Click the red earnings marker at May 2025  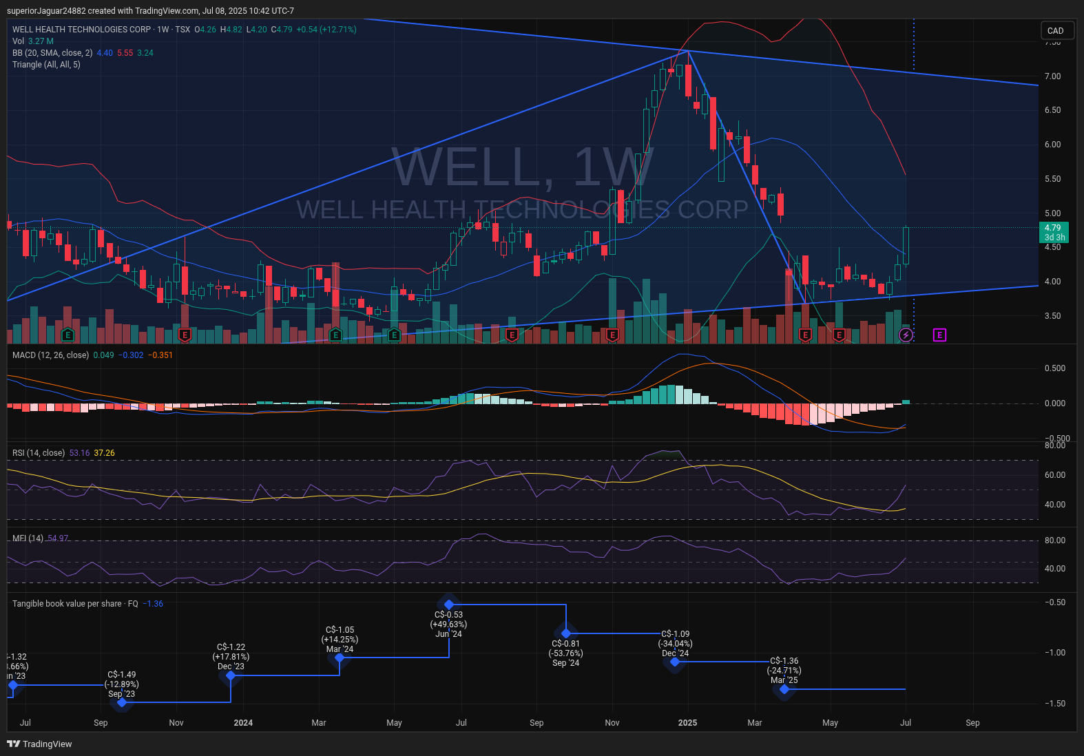pyautogui.click(x=839, y=335)
